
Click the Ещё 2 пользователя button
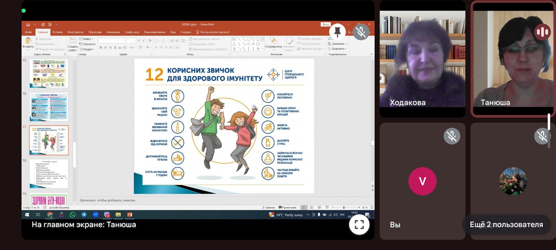pos(506,225)
